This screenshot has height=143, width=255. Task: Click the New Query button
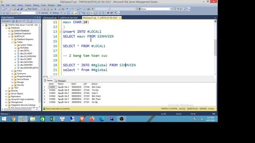[31, 9]
